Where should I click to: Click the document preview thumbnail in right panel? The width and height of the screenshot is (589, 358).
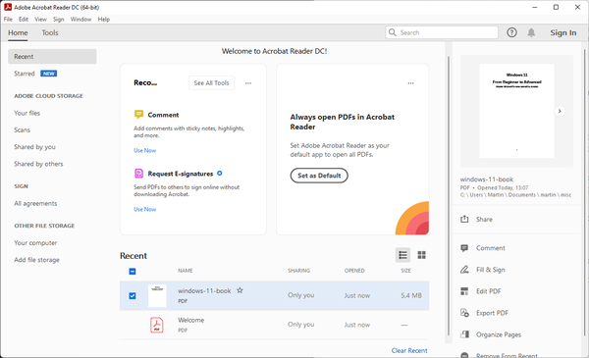pyautogui.click(x=516, y=111)
